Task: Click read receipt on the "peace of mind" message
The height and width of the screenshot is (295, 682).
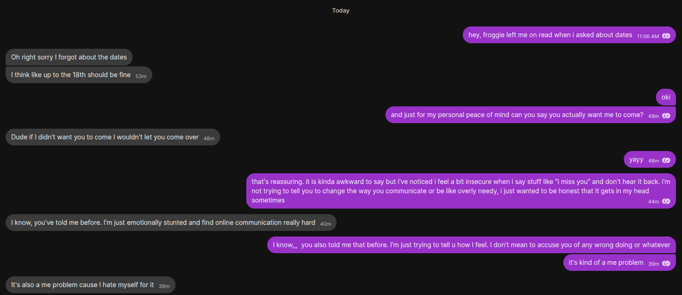Action: point(666,116)
